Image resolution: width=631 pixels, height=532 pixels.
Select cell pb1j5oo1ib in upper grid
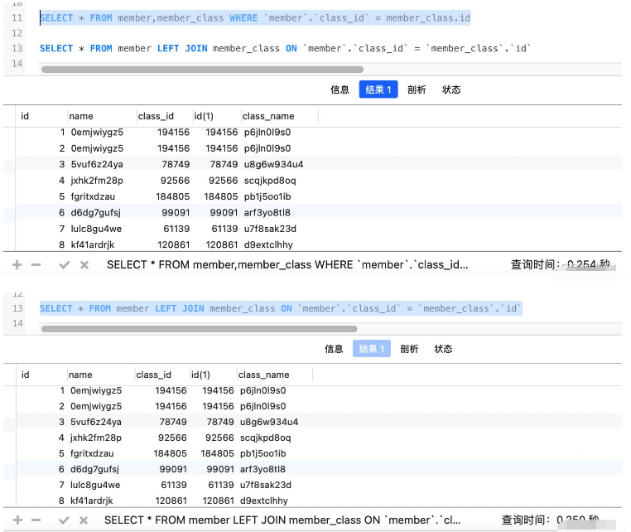tap(267, 196)
